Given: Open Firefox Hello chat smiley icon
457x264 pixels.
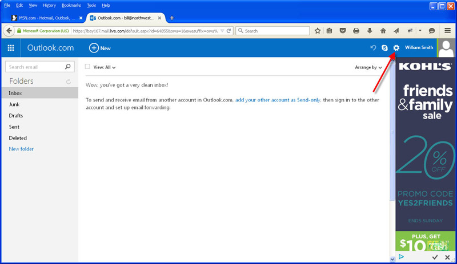Looking at the screenshot, I should pos(432,31).
